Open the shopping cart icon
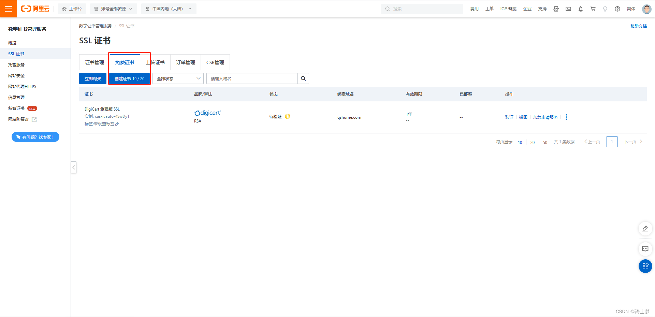The image size is (655, 317). [593, 9]
